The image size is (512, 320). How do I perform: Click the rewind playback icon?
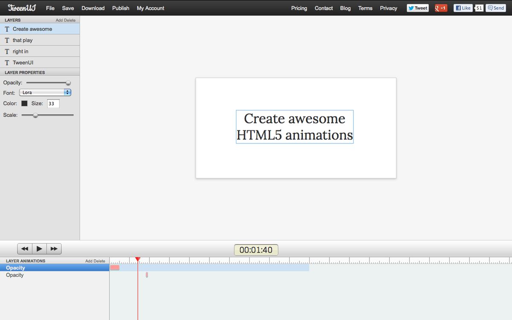(x=24, y=248)
